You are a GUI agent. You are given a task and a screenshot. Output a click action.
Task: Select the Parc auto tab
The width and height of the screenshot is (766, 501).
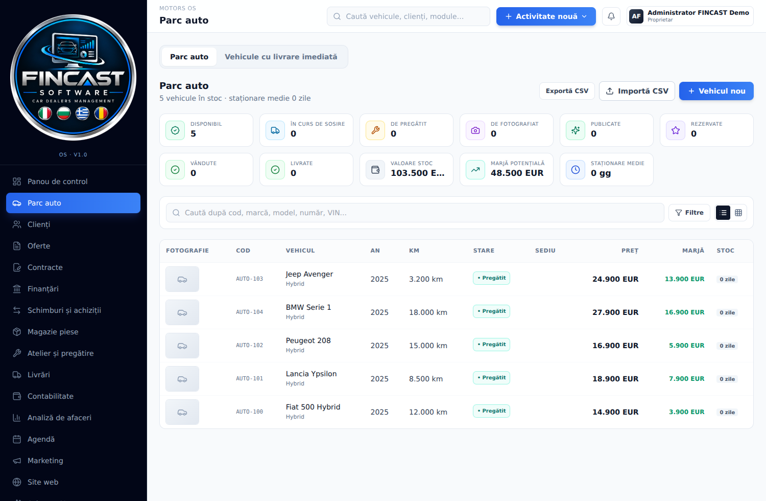[x=189, y=57]
